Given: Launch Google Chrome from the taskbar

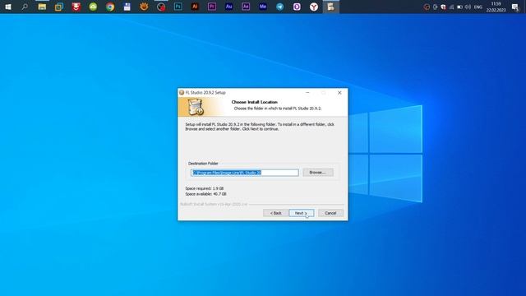Looking at the screenshot, I should pos(110,7).
